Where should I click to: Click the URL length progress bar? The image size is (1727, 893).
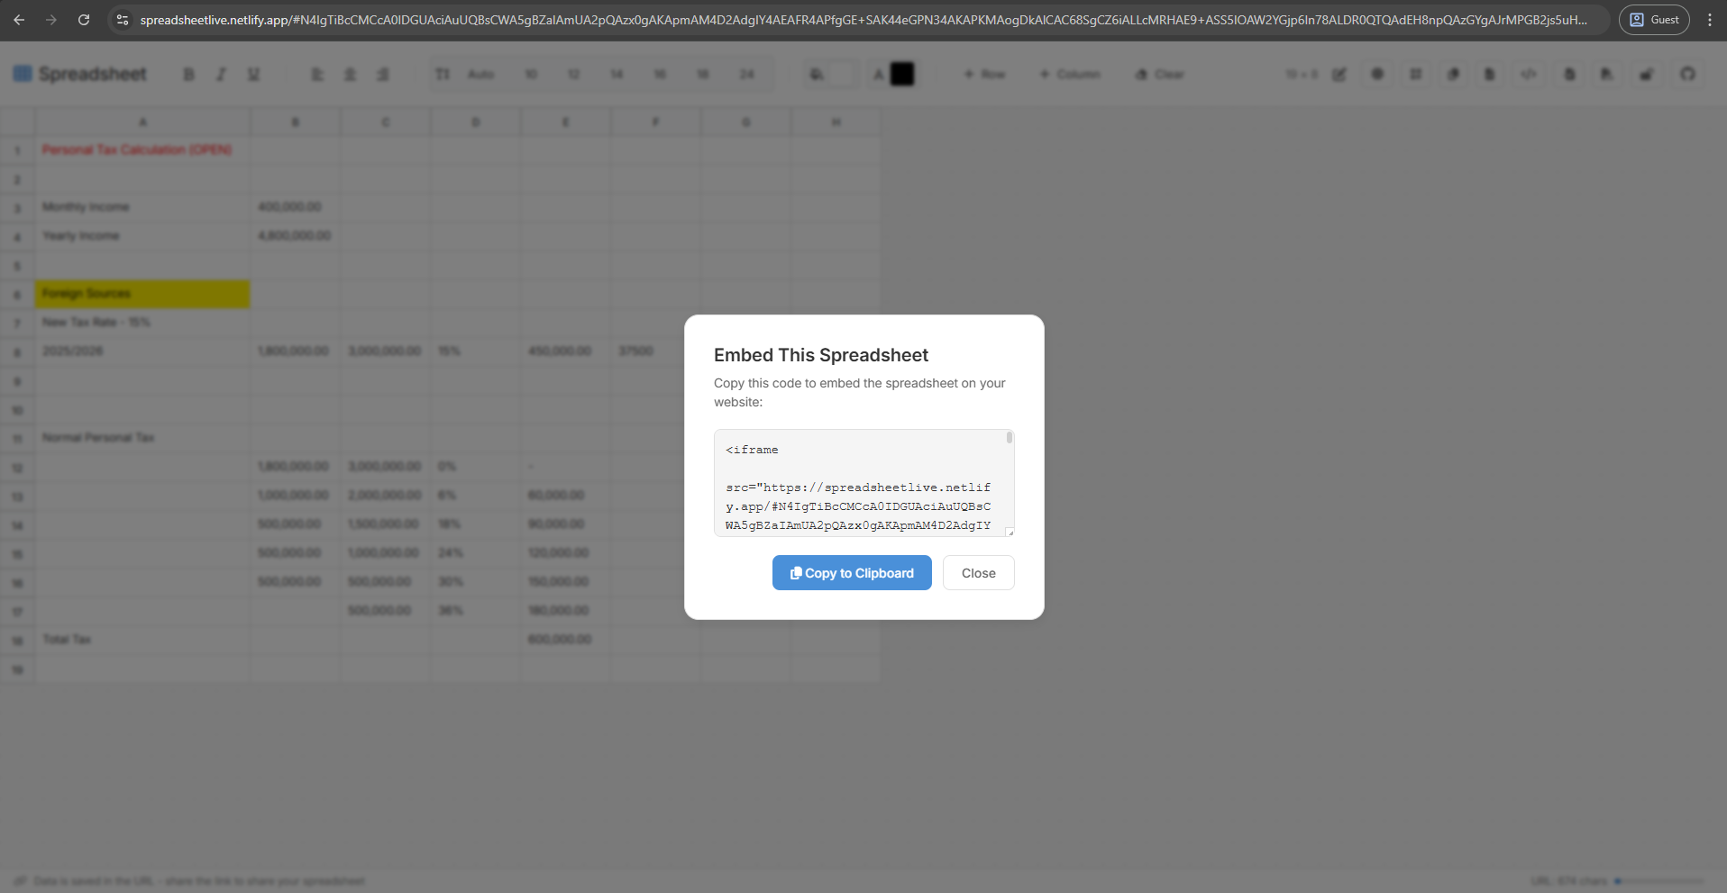point(1658,881)
